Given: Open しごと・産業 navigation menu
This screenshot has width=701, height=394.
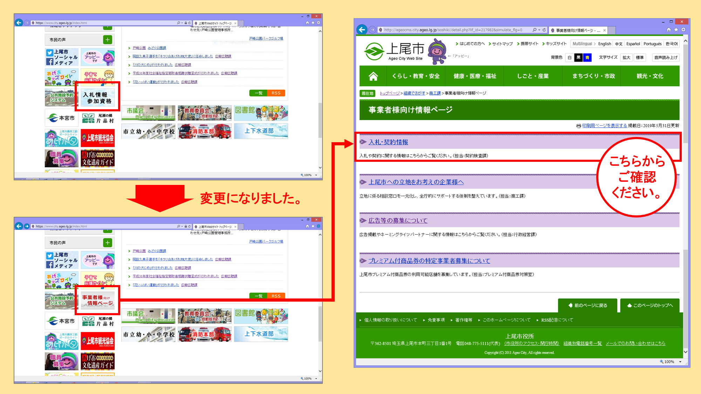Looking at the screenshot, I should pyautogui.click(x=533, y=76).
